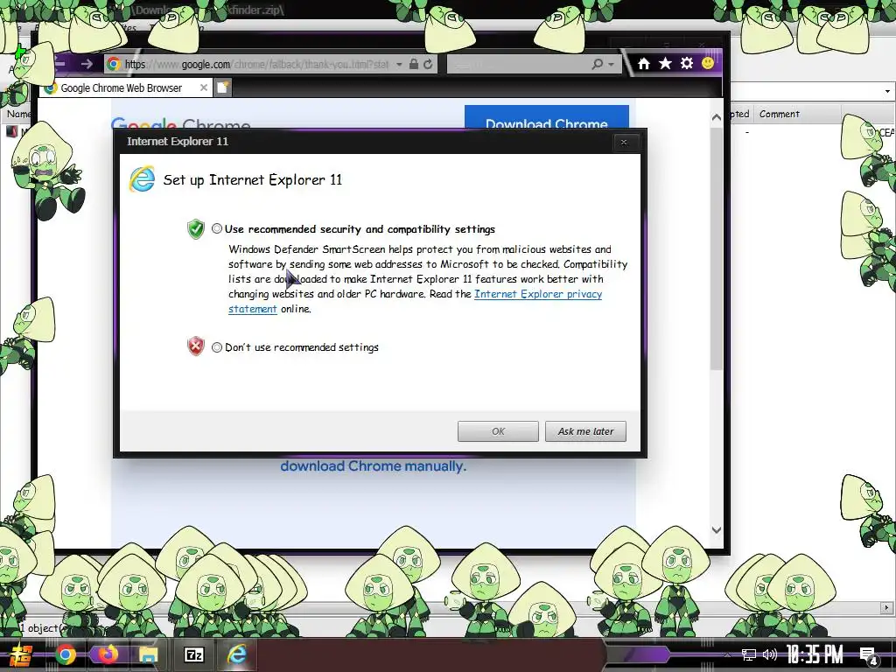The width and height of the screenshot is (896, 672).
Task: Follow the download Chrome manually link
Action: point(373,466)
